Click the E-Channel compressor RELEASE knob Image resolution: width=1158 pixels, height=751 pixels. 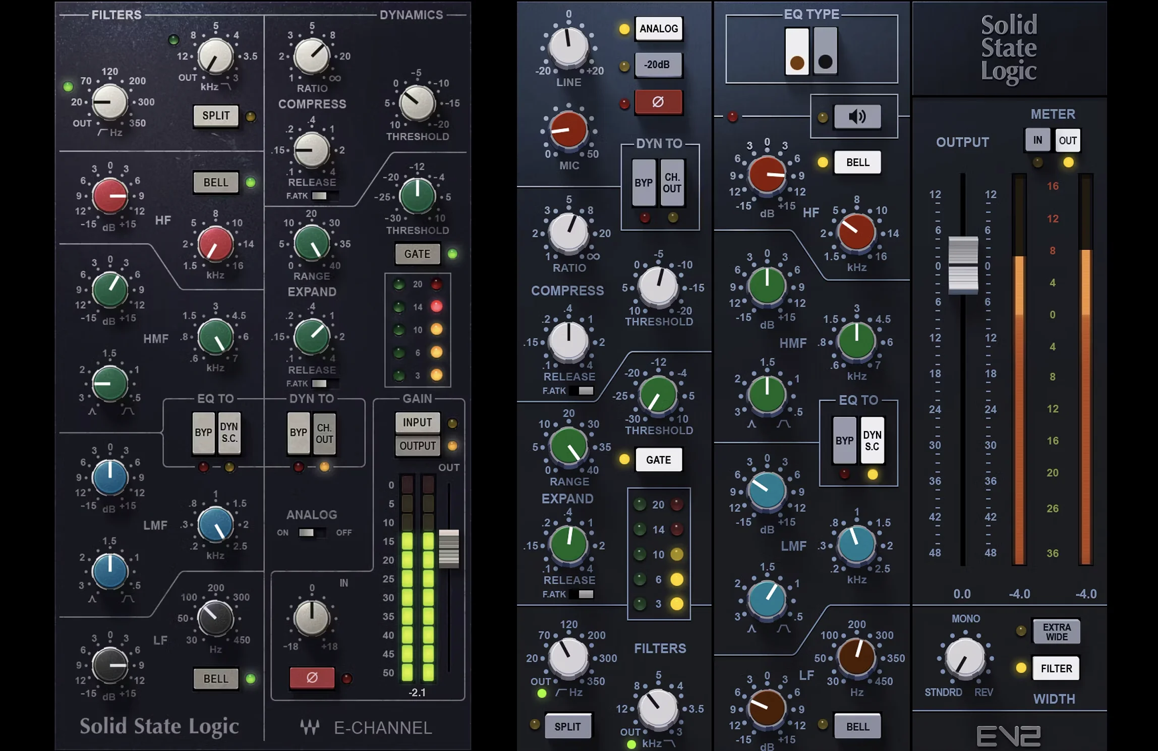pos(312,150)
